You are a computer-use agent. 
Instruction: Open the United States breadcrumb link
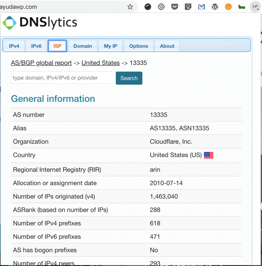(100, 63)
